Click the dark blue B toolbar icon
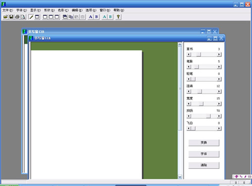Screen dimensions: 252x186 pyautogui.click(x=96, y=17)
